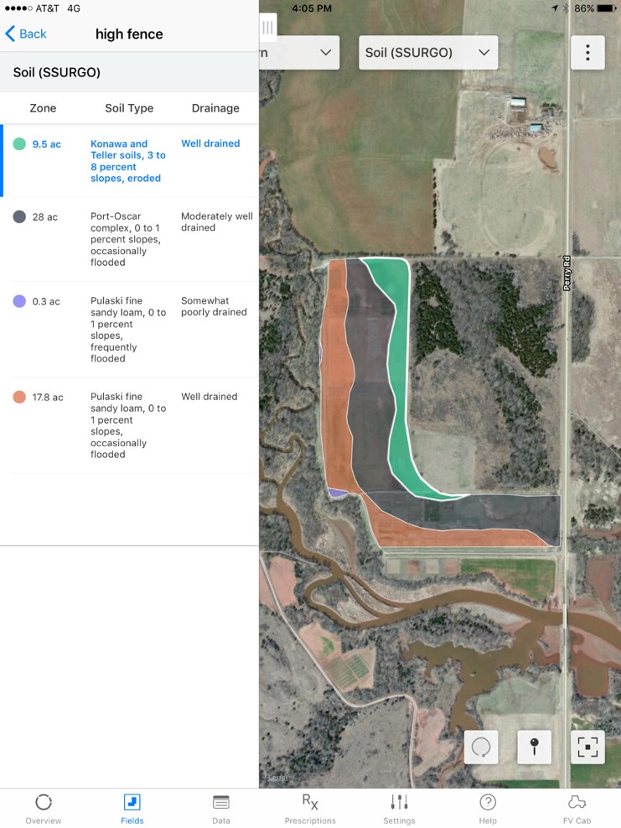Open the Data tab
This screenshot has height=828, width=621.
[x=221, y=807]
